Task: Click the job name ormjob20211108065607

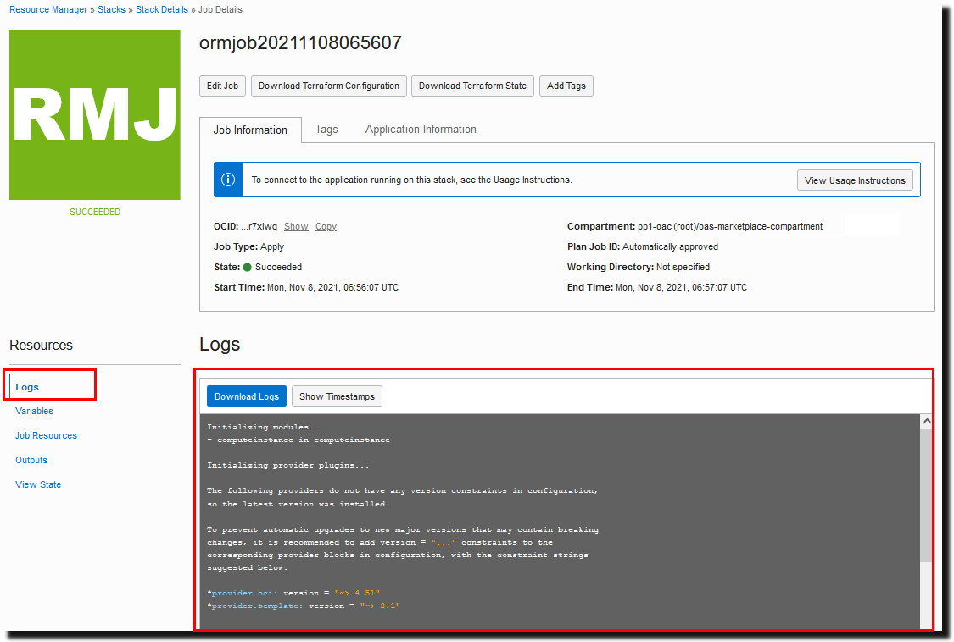Action: click(300, 42)
